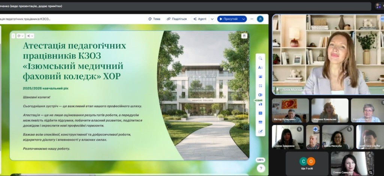The height and width of the screenshot is (176, 384).
Task: Click the 100% zoom level indicator
Action: 260,160
